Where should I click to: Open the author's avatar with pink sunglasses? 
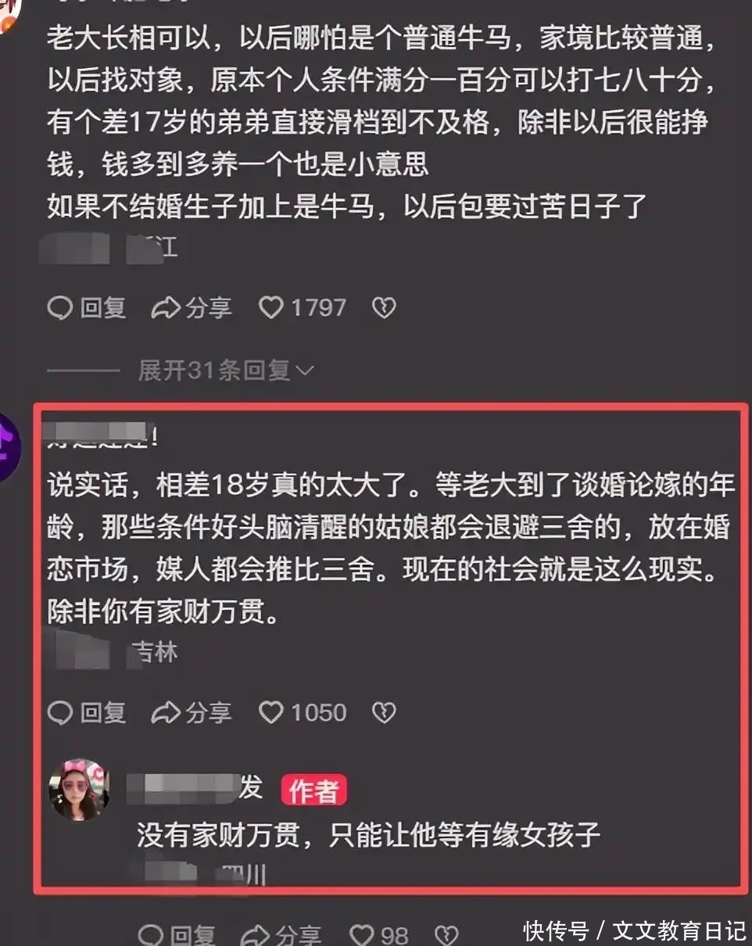(x=80, y=790)
